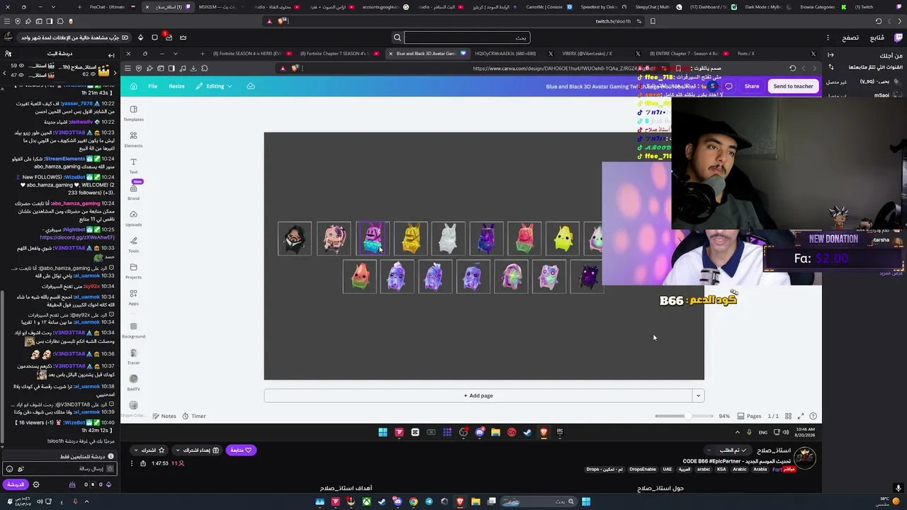Click the purple Chat send button

click(x=15, y=484)
